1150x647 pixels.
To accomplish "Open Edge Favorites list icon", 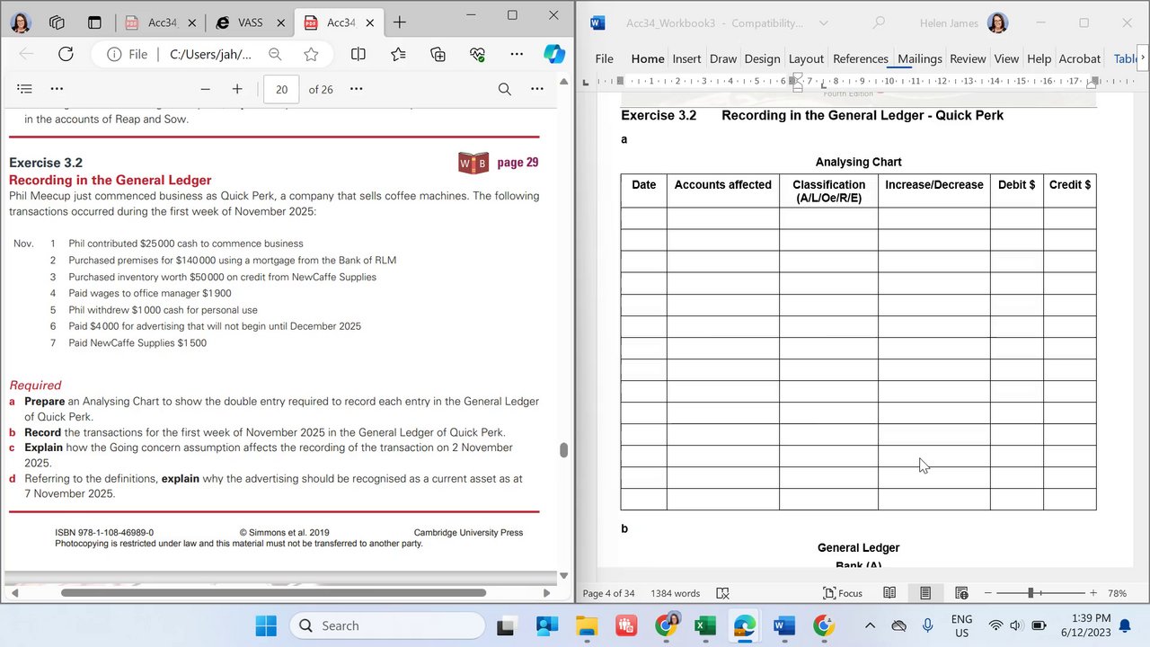I will click(398, 54).
